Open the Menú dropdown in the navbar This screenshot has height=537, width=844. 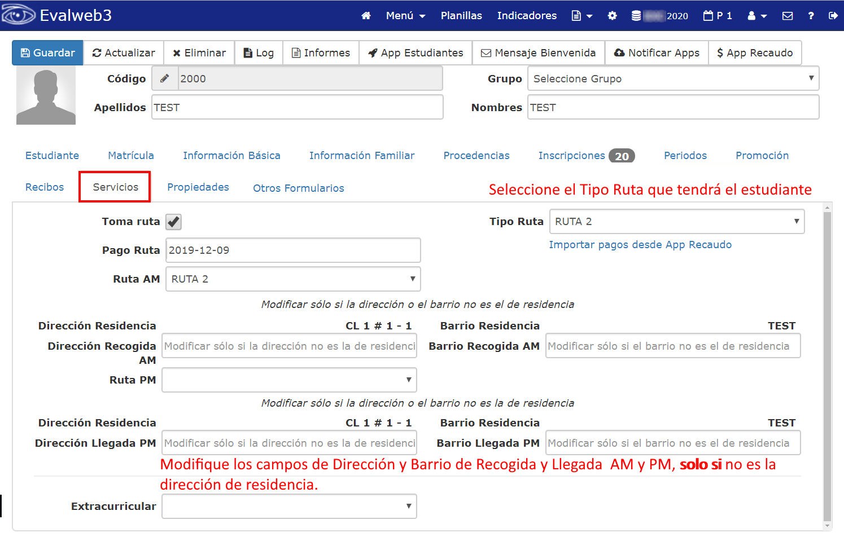coord(405,15)
